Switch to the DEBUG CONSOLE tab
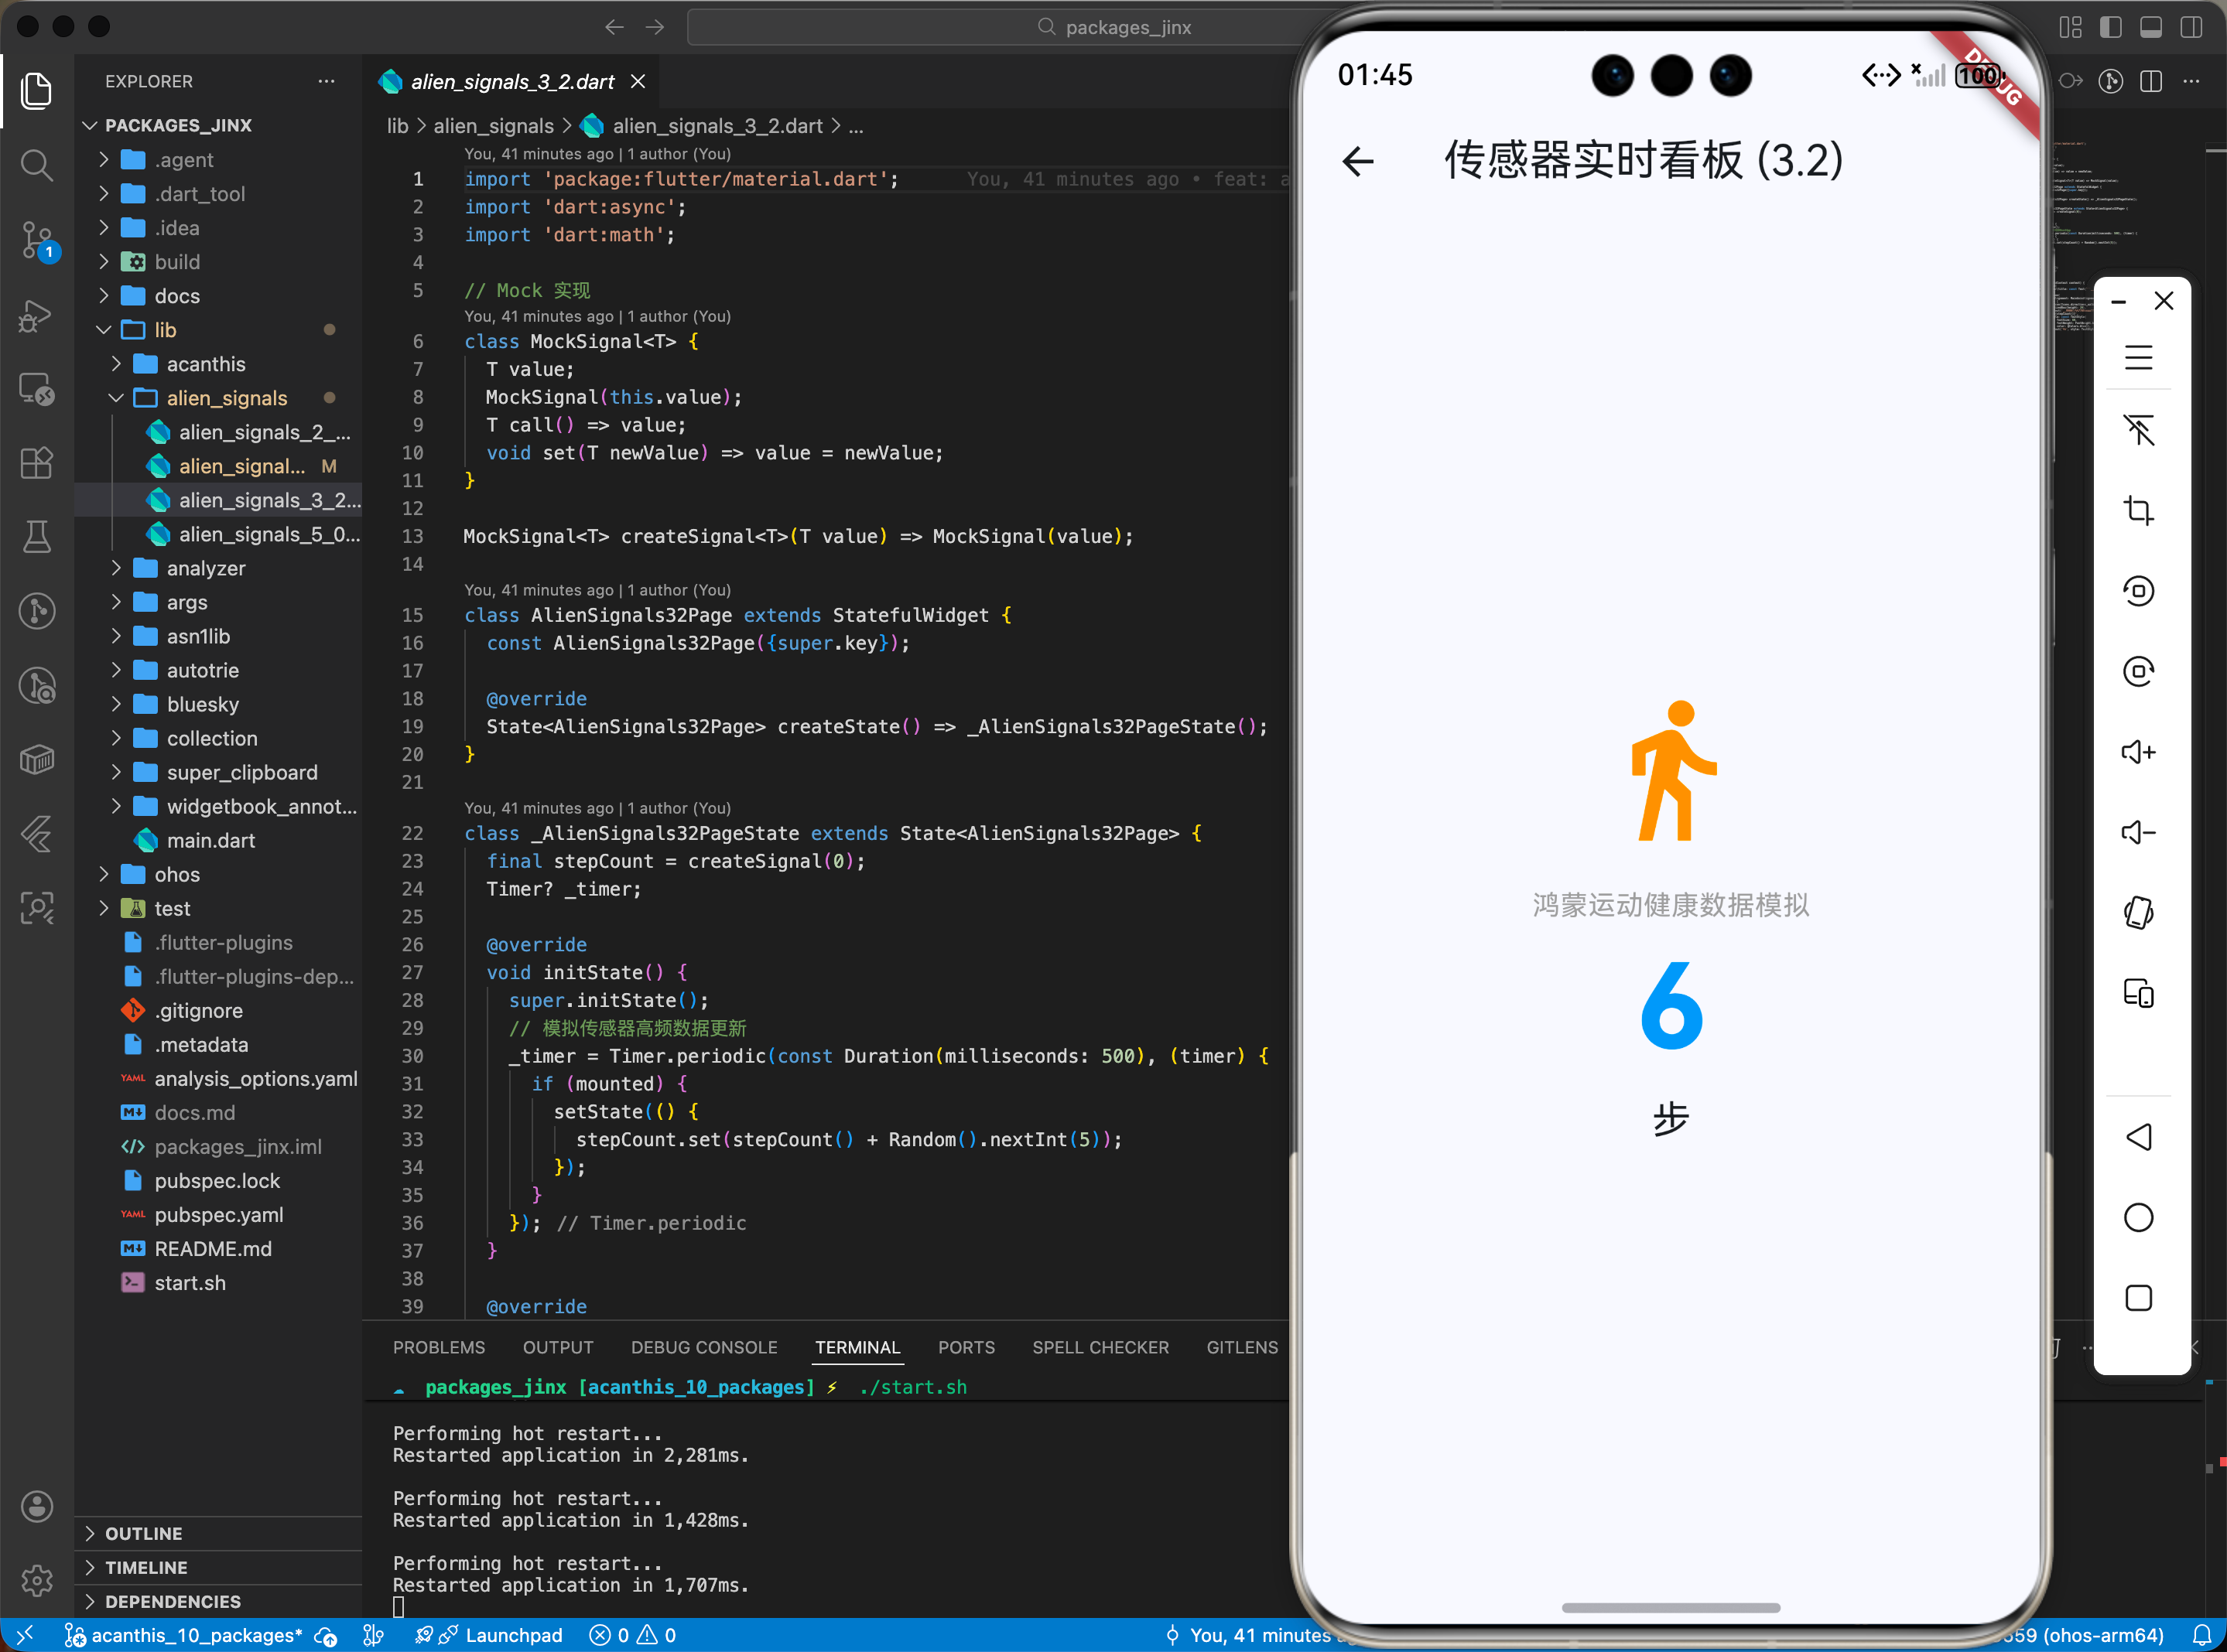 tap(703, 1347)
